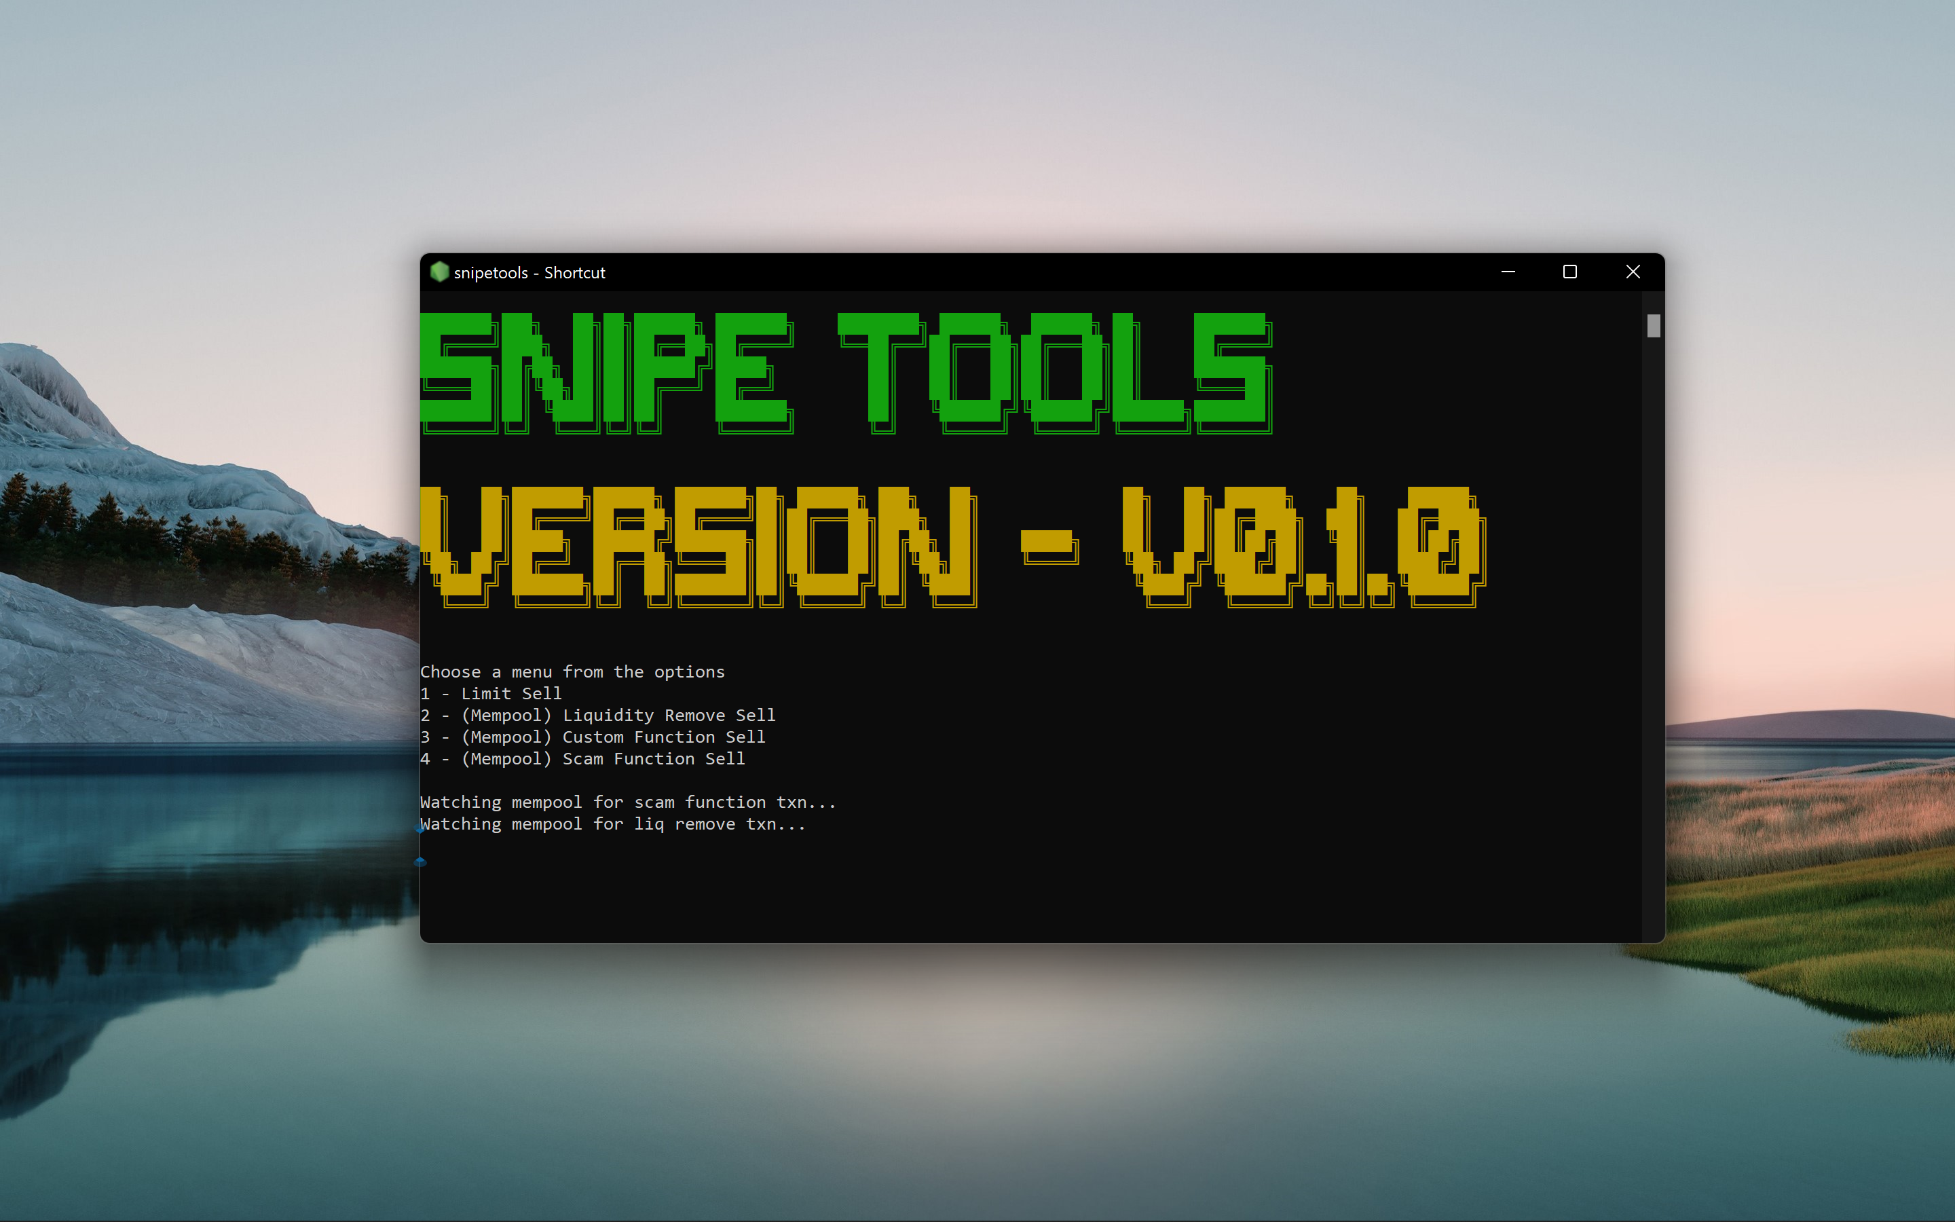
Task: Minimize the snipetools console window
Action: tap(1508, 272)
